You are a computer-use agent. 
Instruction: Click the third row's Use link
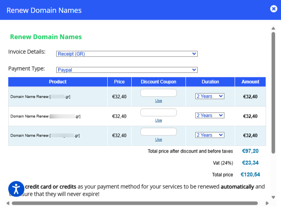coord(158,140)
